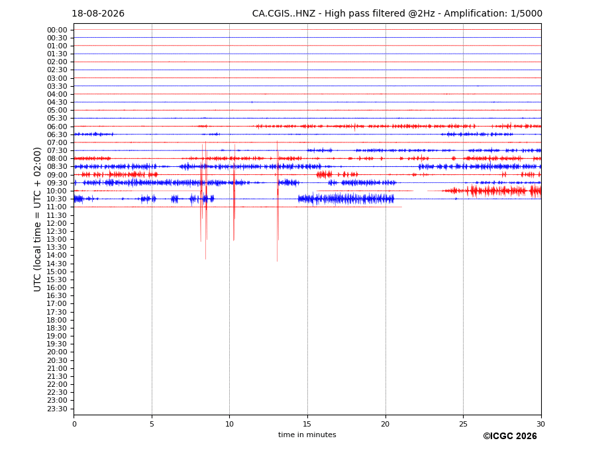
Task: Click the 06:00 row time label
Action: (x=57, y=127)
